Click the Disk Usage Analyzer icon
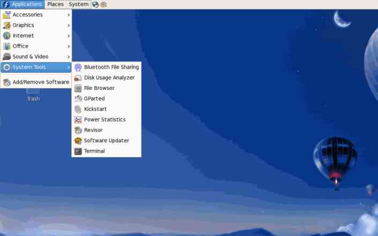This screenshot has width=378, height=236. coord(78,78)
